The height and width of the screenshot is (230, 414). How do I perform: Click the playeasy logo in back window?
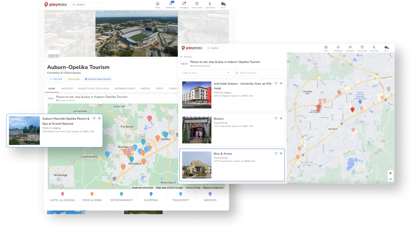56,5
